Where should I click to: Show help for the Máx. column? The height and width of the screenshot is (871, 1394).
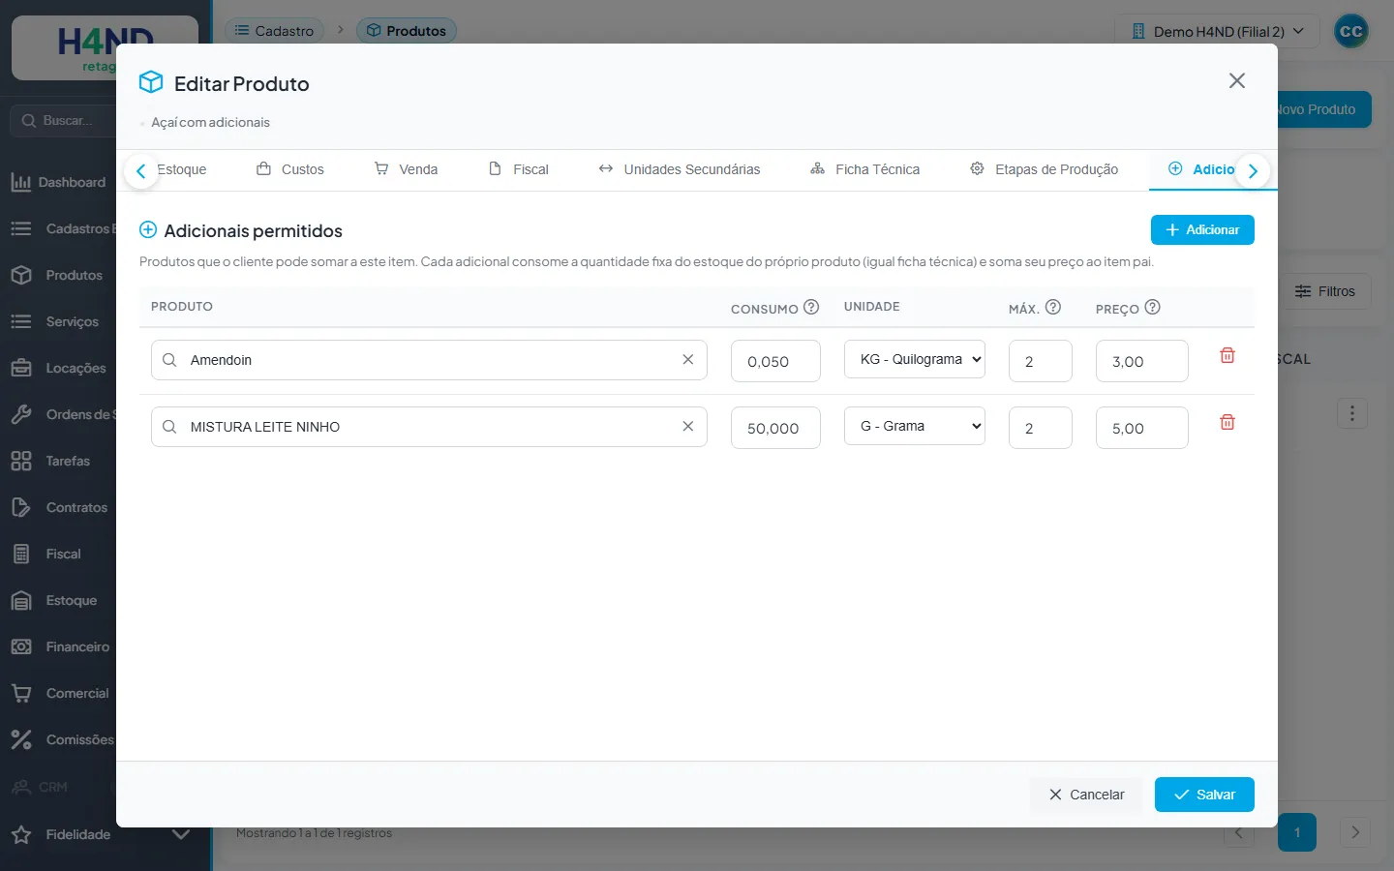pyautogui.click(x=1053, y=307)
